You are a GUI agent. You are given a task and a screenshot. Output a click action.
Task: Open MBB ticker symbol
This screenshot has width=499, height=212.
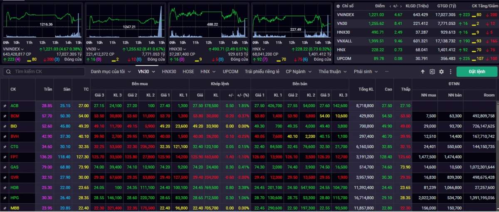(15, 207)
